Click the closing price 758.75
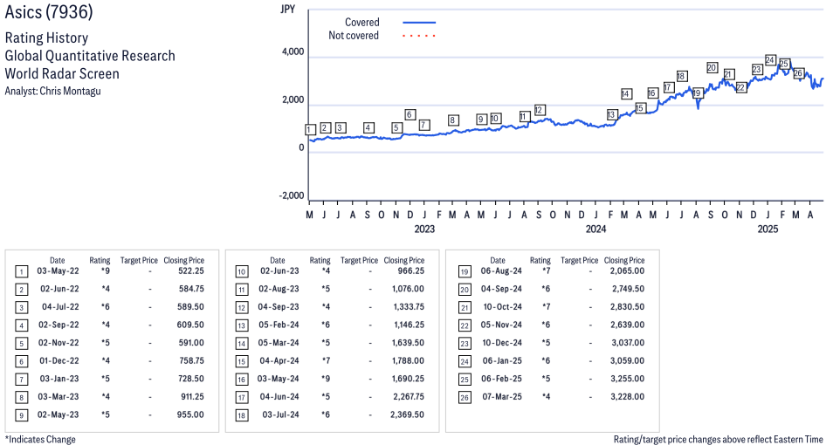Viewport: 833px width, 445px height. [191, 360]
